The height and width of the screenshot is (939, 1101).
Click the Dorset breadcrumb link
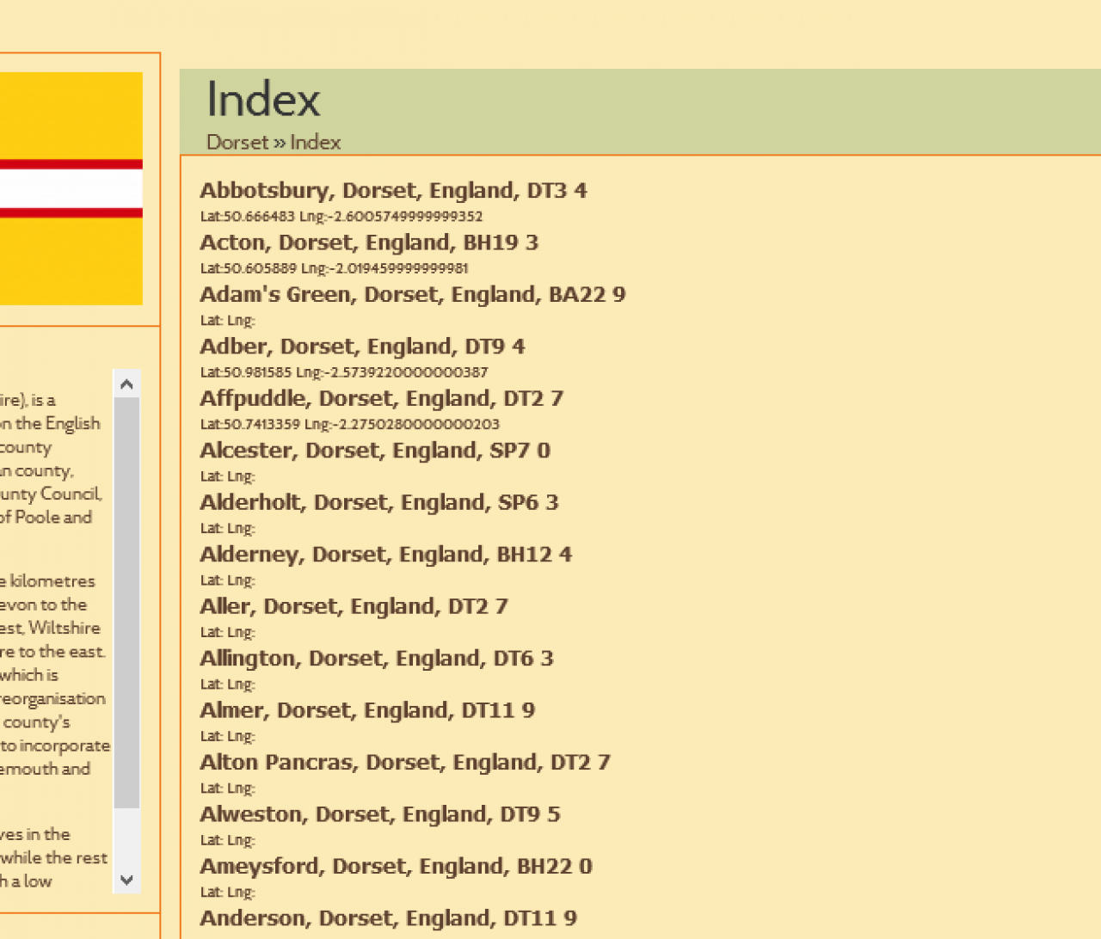(237, 143)
